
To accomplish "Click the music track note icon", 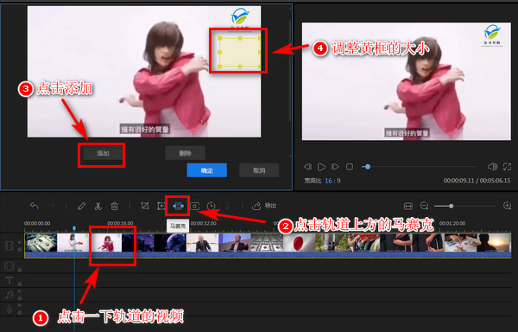I will (9, 294).
